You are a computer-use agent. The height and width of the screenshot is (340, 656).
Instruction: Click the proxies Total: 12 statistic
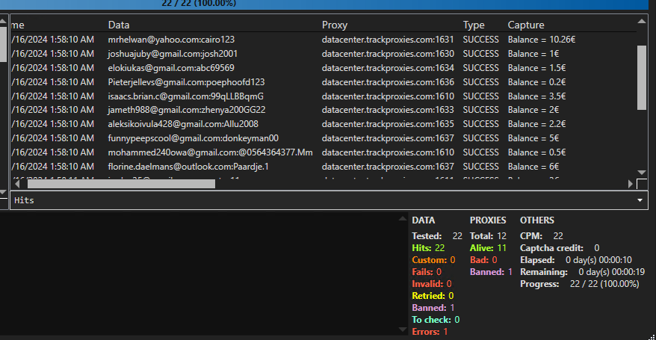[488, 236]
